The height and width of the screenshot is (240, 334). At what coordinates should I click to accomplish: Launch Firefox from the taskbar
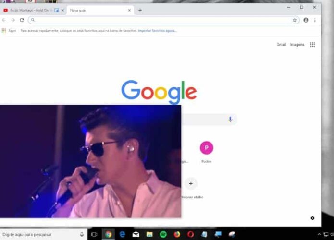click(177, 234)
